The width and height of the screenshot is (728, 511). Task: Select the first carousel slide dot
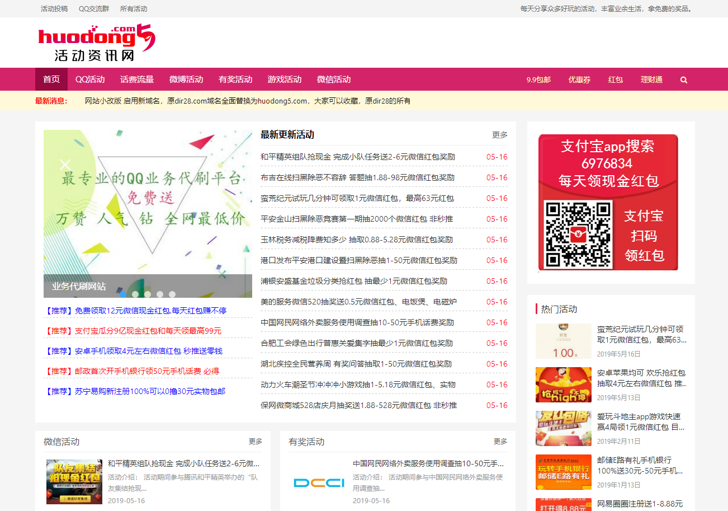point(123,294)
